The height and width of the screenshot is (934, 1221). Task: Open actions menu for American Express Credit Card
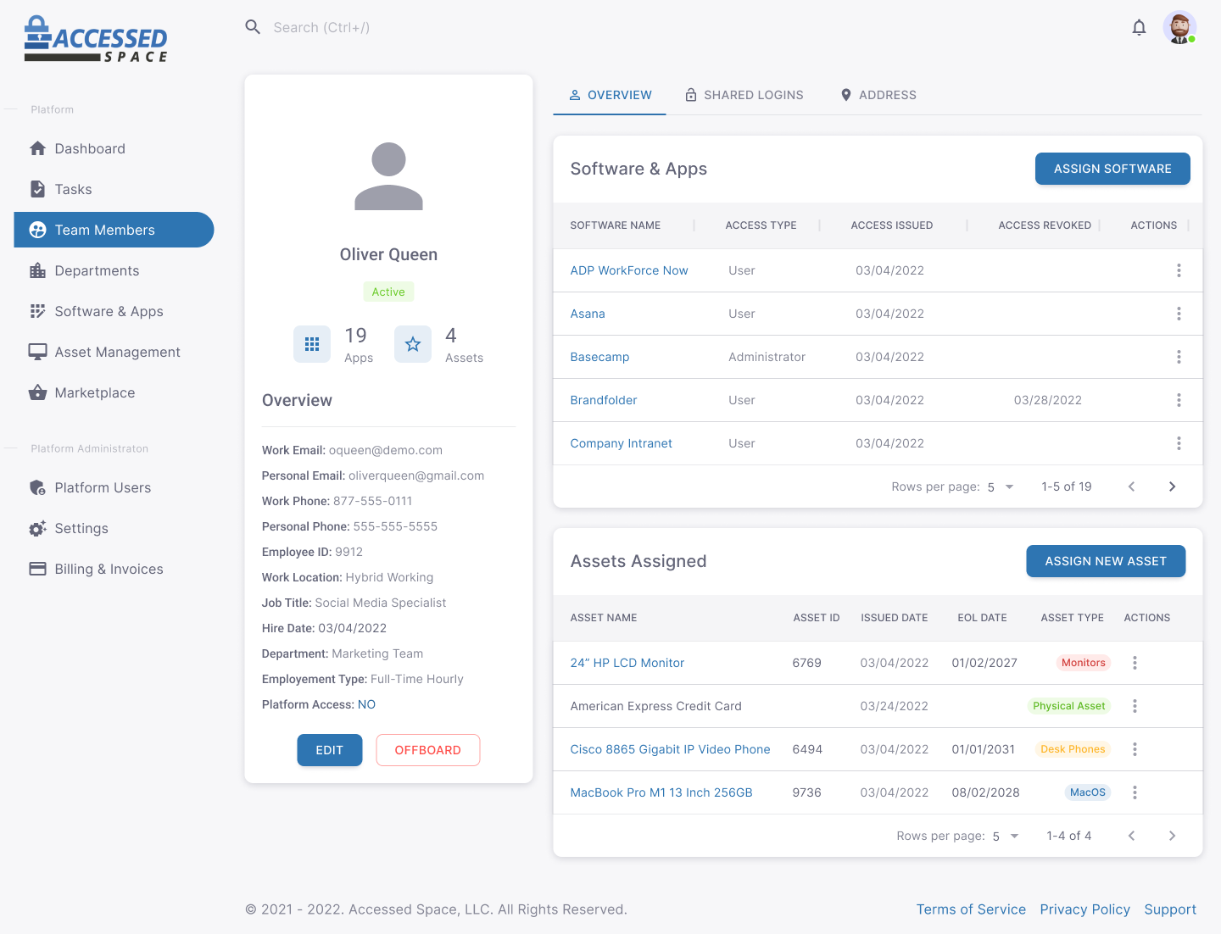click(x=1135, y=706)
